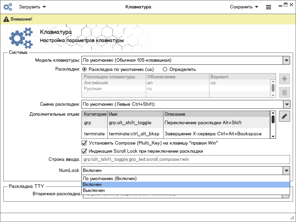Click the warning triangle icon
Screen dimensions: 296x222
pyautogui.click(x=6, y=19)
